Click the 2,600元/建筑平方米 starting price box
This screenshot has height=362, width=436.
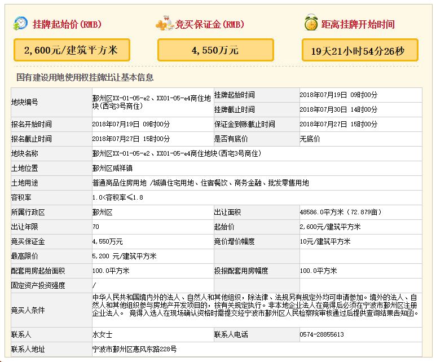coord(72,50)
